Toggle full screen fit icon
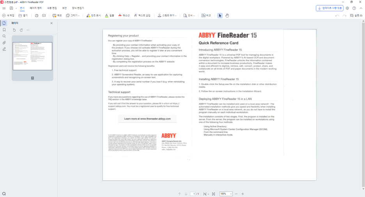Viewport: 365px width, 197px height. (213, 194)
